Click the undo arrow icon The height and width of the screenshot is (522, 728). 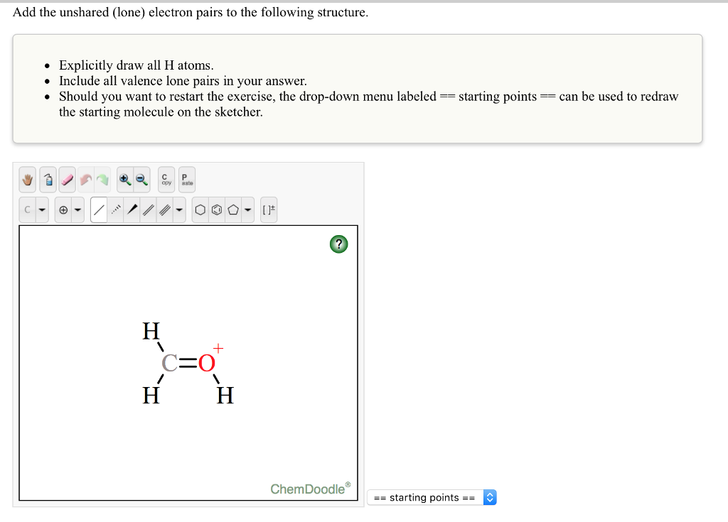click(x=85, y=180)
